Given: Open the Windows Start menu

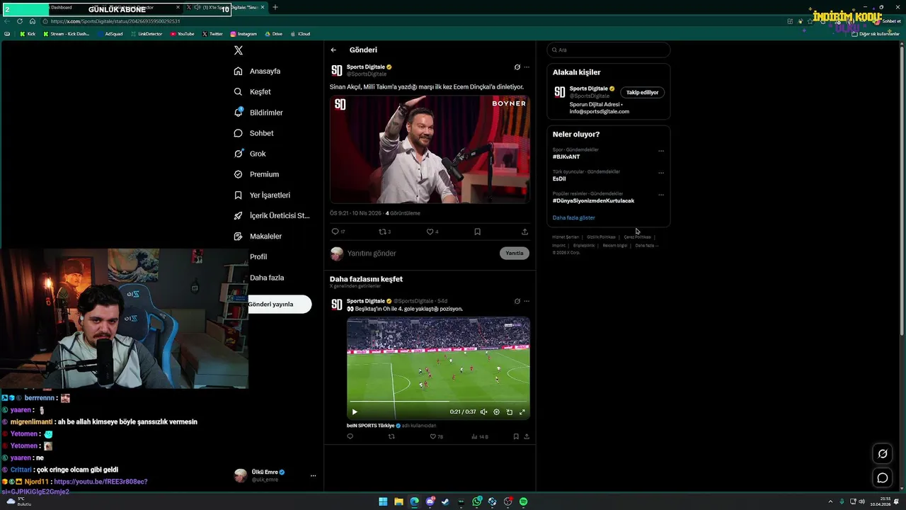Looking at the screenshot, I should 383,501.
